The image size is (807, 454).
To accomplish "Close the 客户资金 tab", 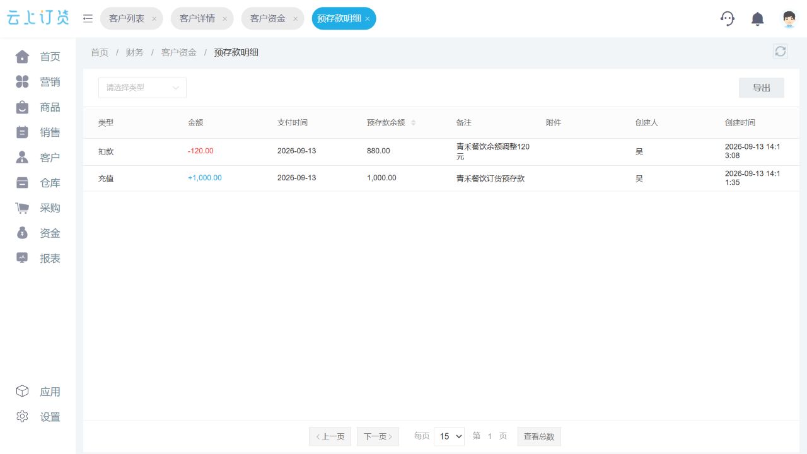I will (295, 19).
